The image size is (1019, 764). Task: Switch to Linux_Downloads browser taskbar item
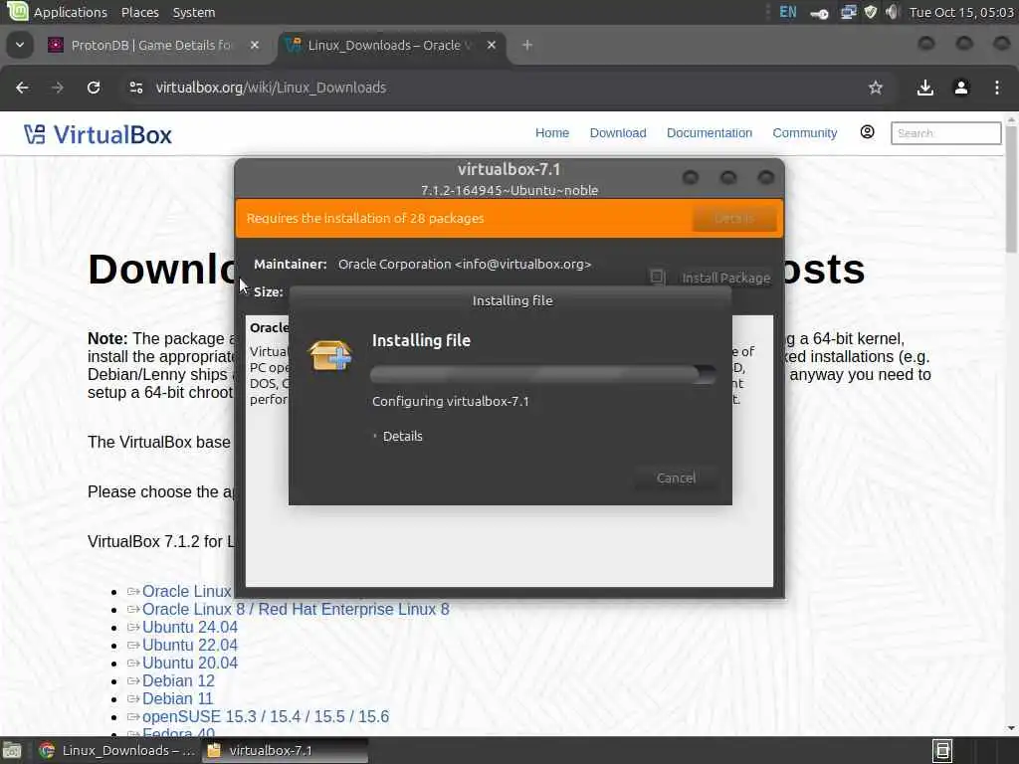point(115,750)
